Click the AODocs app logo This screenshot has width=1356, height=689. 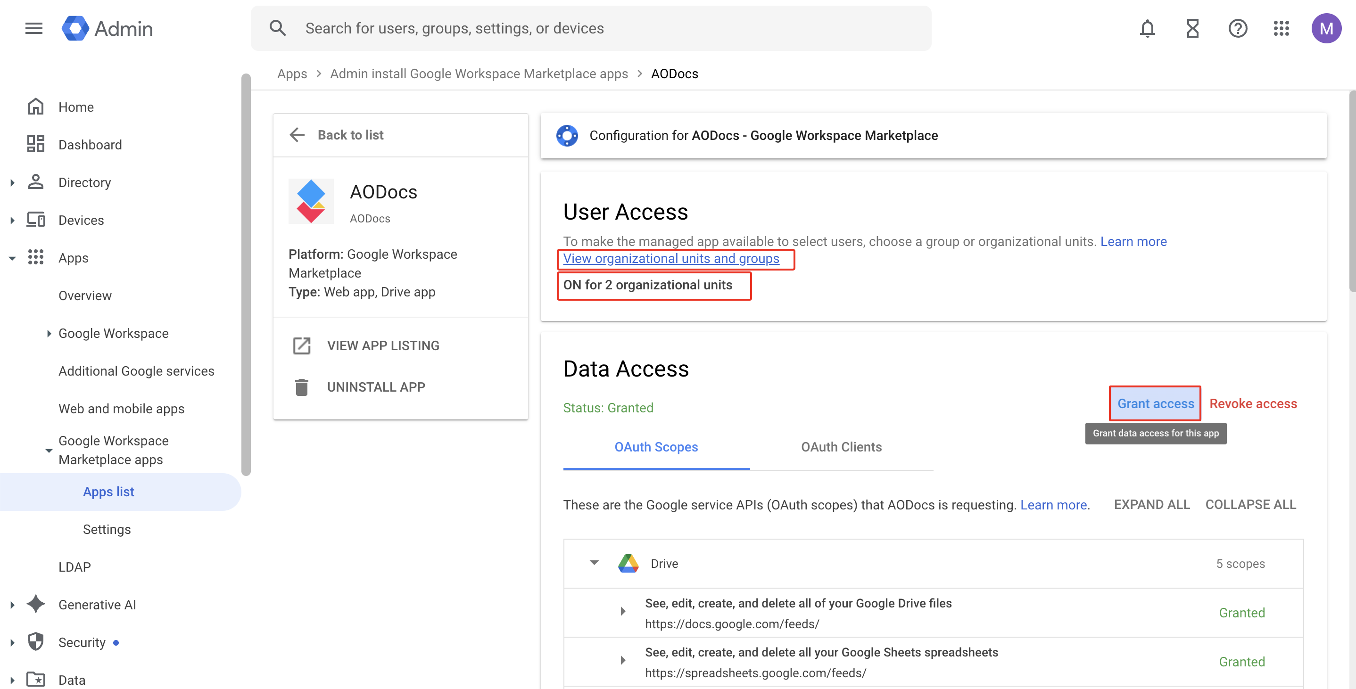tap(311, 201)
